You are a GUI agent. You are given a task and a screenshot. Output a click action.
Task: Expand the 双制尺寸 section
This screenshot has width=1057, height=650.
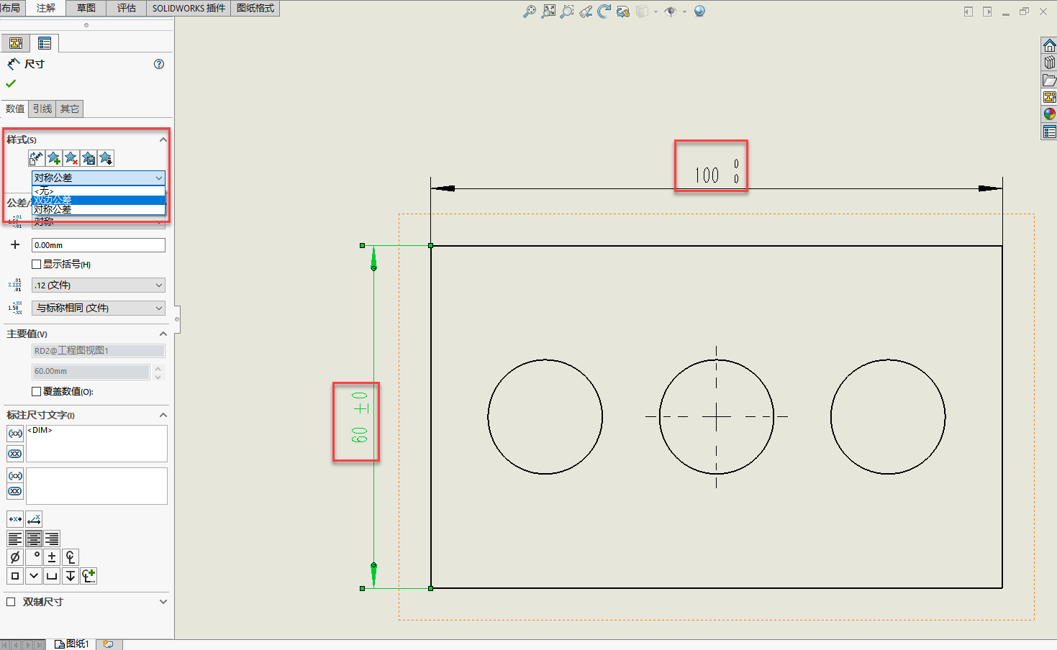[x=163, y=602]
